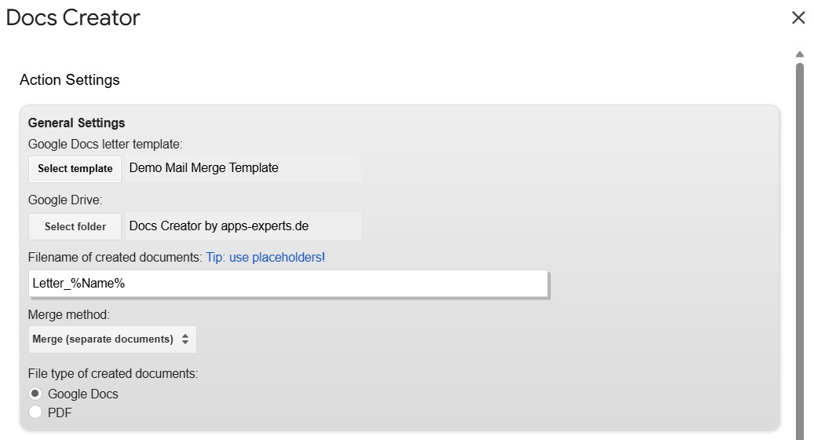
Task: Click 'File type of created documents:' label
Action: [x=113, y=373]
